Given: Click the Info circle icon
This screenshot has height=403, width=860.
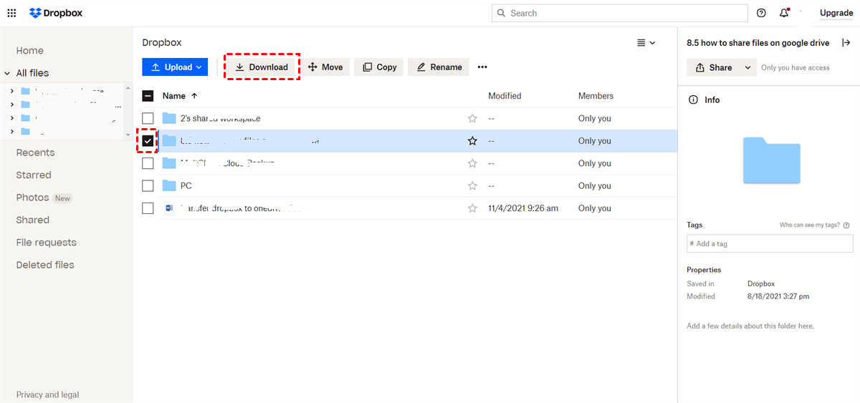Looking at the screenshot, I should [693, 100].
